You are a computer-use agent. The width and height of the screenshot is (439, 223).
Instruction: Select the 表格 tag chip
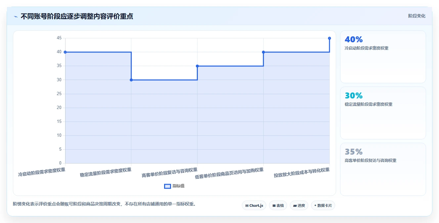(x=278, y=205)
